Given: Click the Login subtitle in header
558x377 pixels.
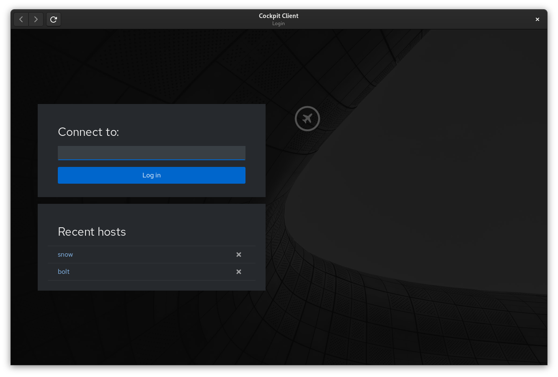Looking at the screenshot, I should click(278, 23).
